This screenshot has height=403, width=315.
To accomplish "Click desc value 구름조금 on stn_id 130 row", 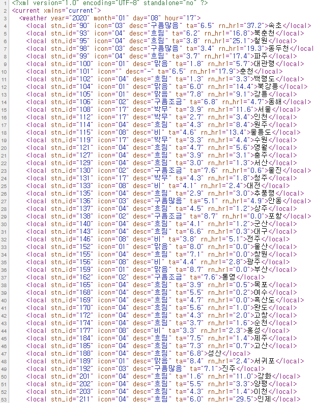I will (x=168, y=170).
